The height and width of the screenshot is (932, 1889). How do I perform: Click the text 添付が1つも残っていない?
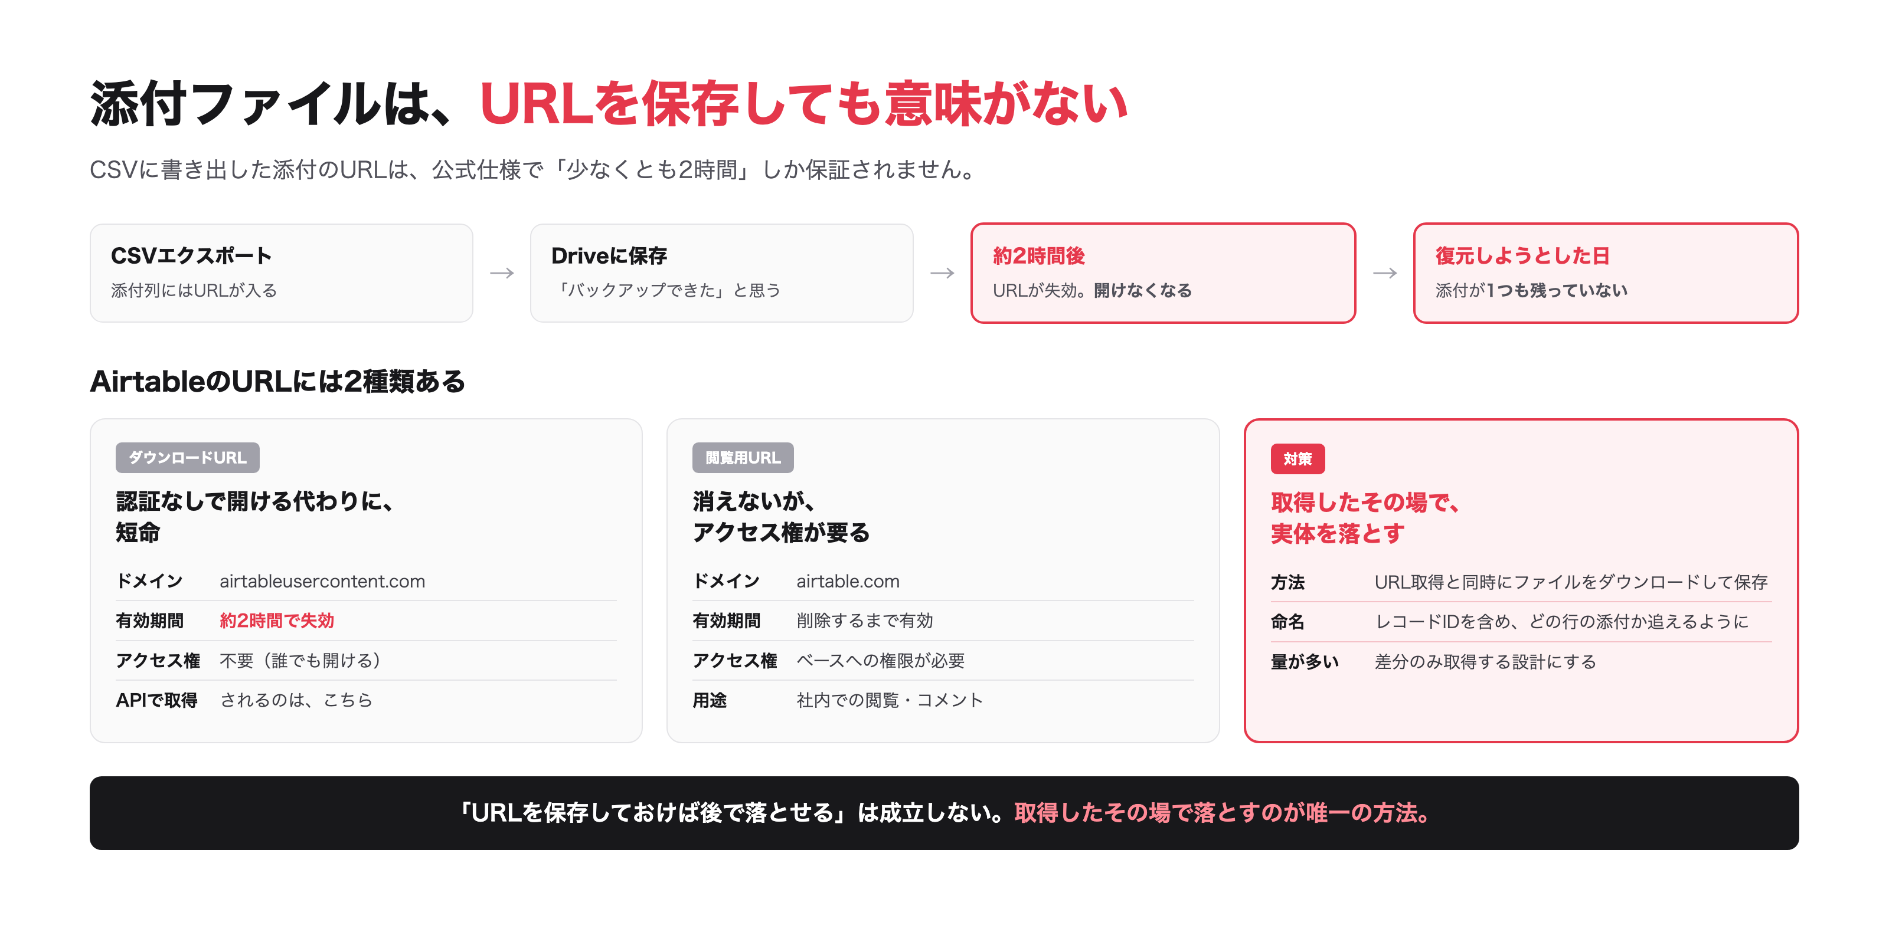click(x=1531, y=290)
